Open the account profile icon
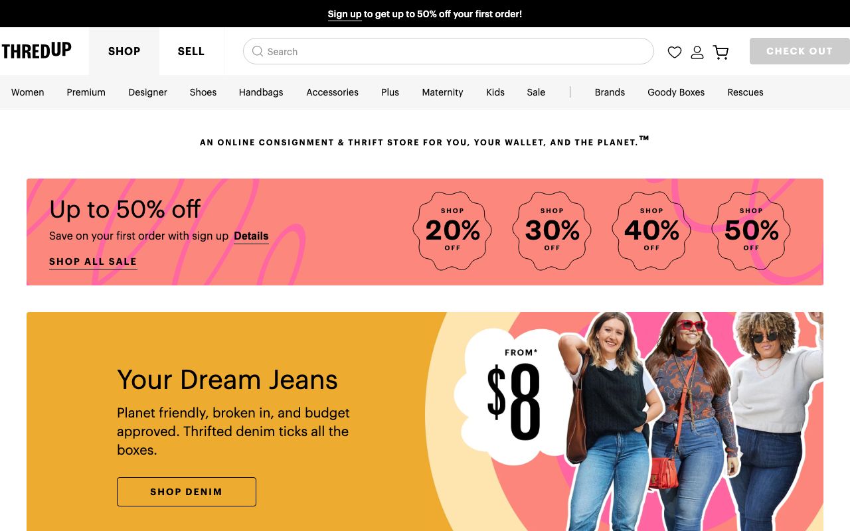This screenshot has width=850, height=531. [x=697, y=52]
